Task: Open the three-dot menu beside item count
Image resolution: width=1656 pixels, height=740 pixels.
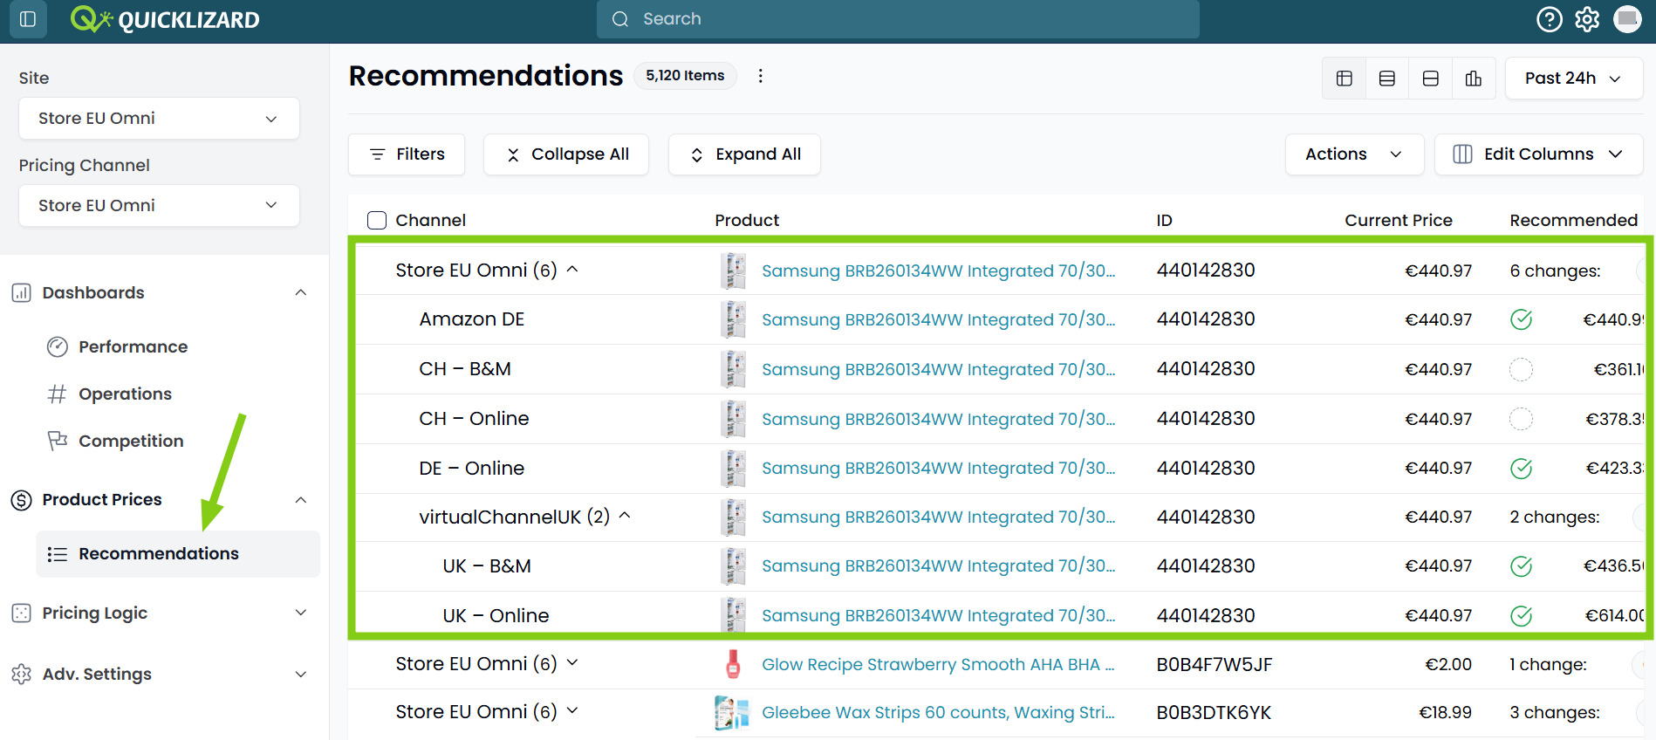Action: (x=761, y=76)
